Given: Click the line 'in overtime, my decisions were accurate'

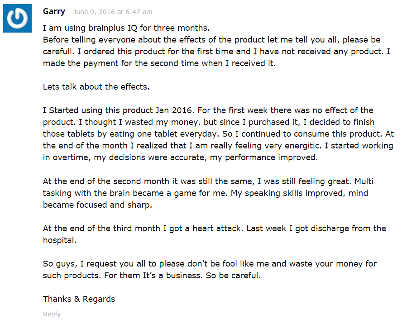Looking at the screenshot, I should click(x=181, y=157).
